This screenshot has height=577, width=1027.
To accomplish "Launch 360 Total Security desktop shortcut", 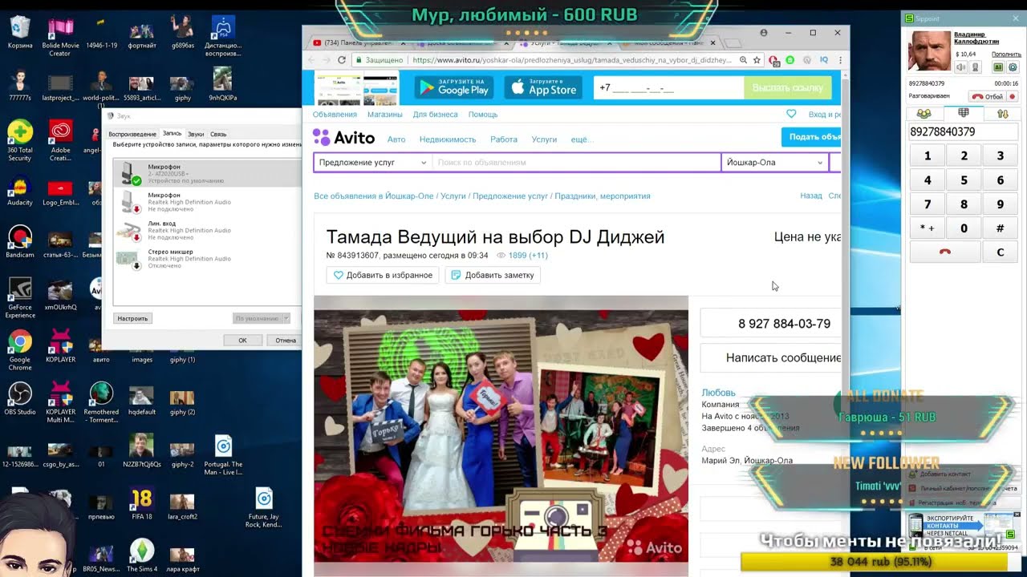I will click(20, 139).
